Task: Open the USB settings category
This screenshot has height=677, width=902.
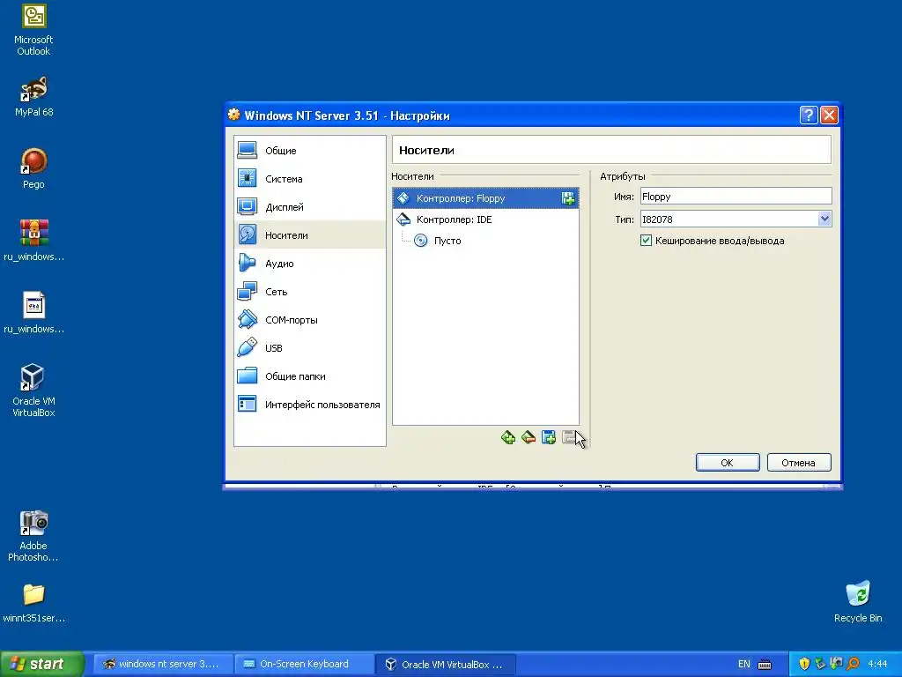Action: pos(309,347)
